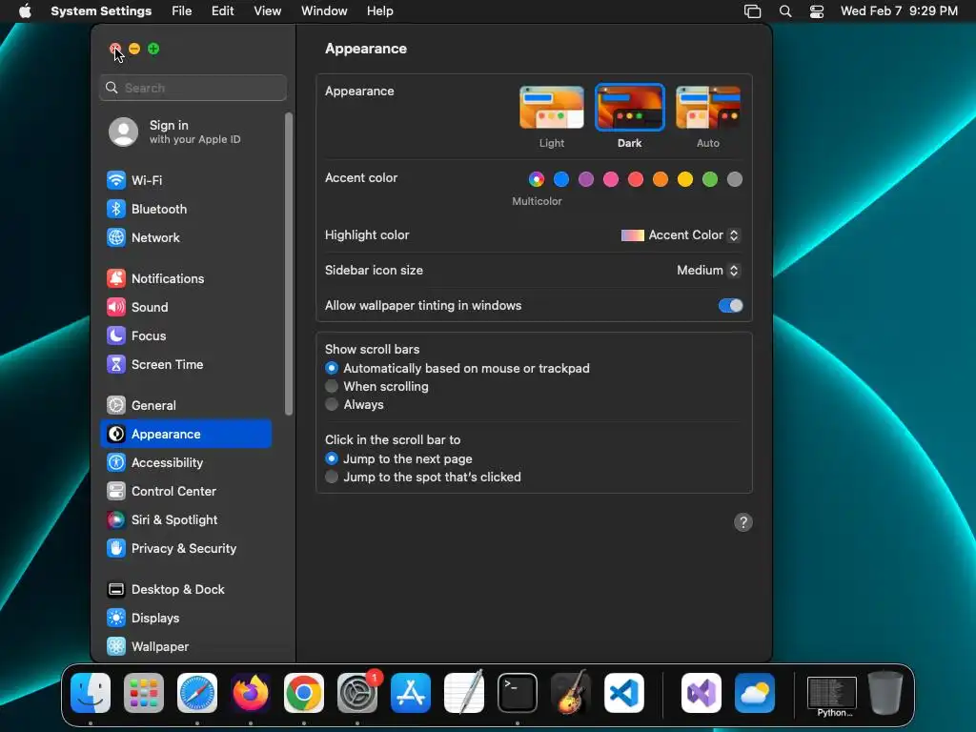Open Wallpaper settings pane
The height and width of the screenshot is (732, 976).
click(x=186, y=647)
